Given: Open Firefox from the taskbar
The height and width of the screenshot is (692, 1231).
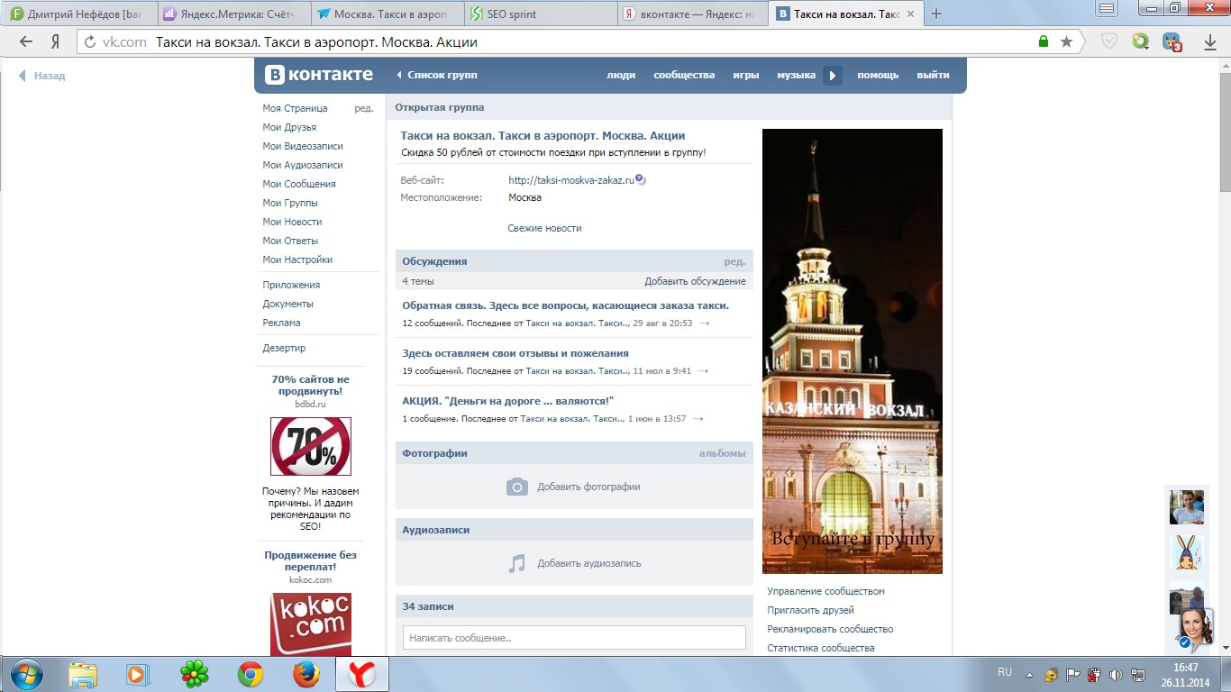Looking at the screenshot, I should (x=306, y=674).
